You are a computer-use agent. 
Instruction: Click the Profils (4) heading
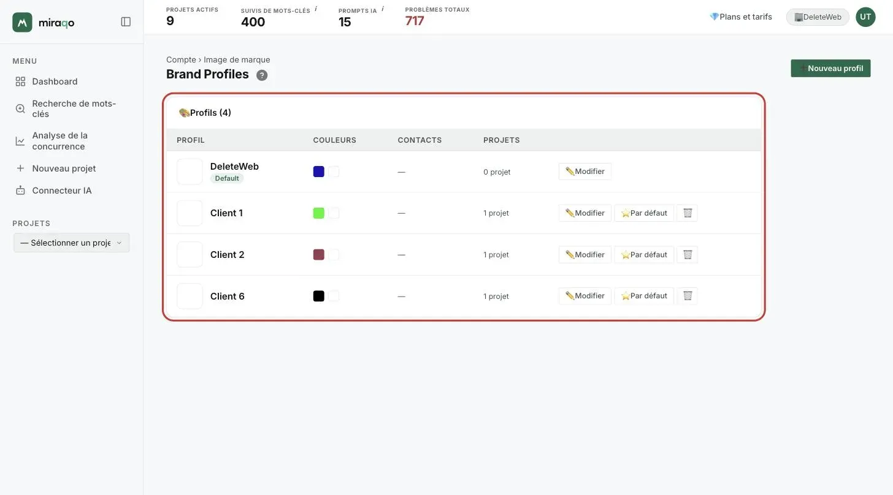coord(205,113)
